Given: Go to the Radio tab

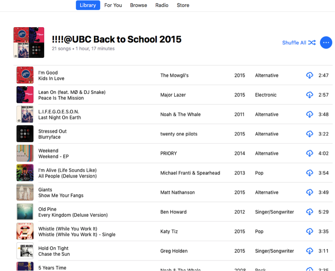Looking at the screenshot, I should (162, 5).
